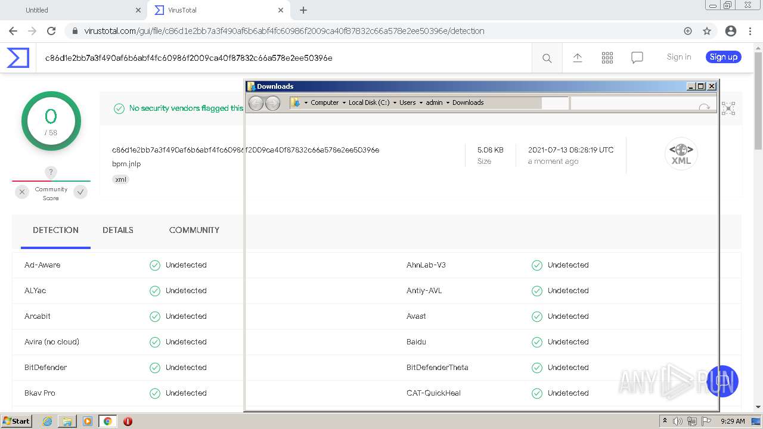Click the red stop-sign taskbar icon
This screenshot has width=763, height=429.
pyautogui.click(x=128, y=421)
